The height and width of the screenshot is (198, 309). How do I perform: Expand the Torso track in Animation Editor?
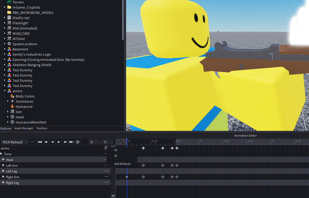(x=1, y=154)
